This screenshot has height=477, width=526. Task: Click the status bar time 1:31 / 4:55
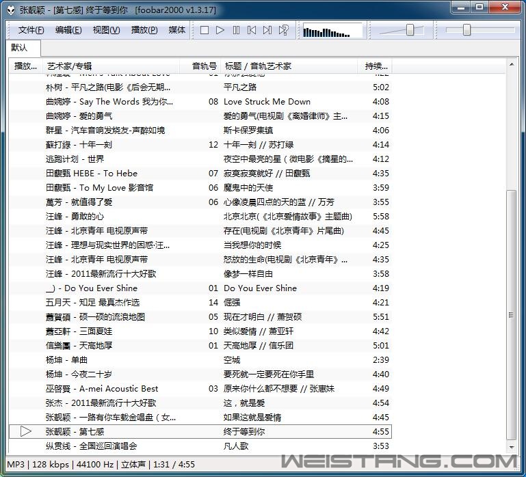pyautogui.click(x=174, y=465)
